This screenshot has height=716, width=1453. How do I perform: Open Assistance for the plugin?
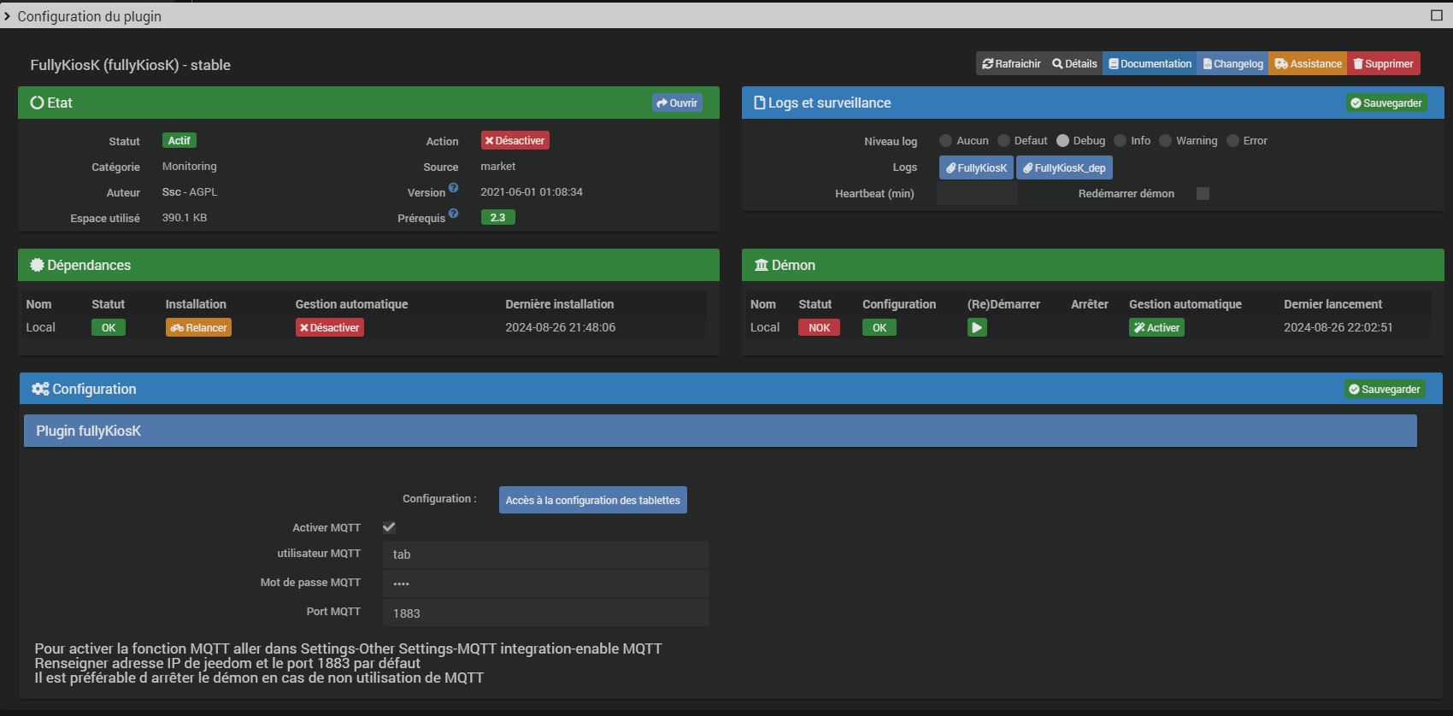tap(1308, 64)
